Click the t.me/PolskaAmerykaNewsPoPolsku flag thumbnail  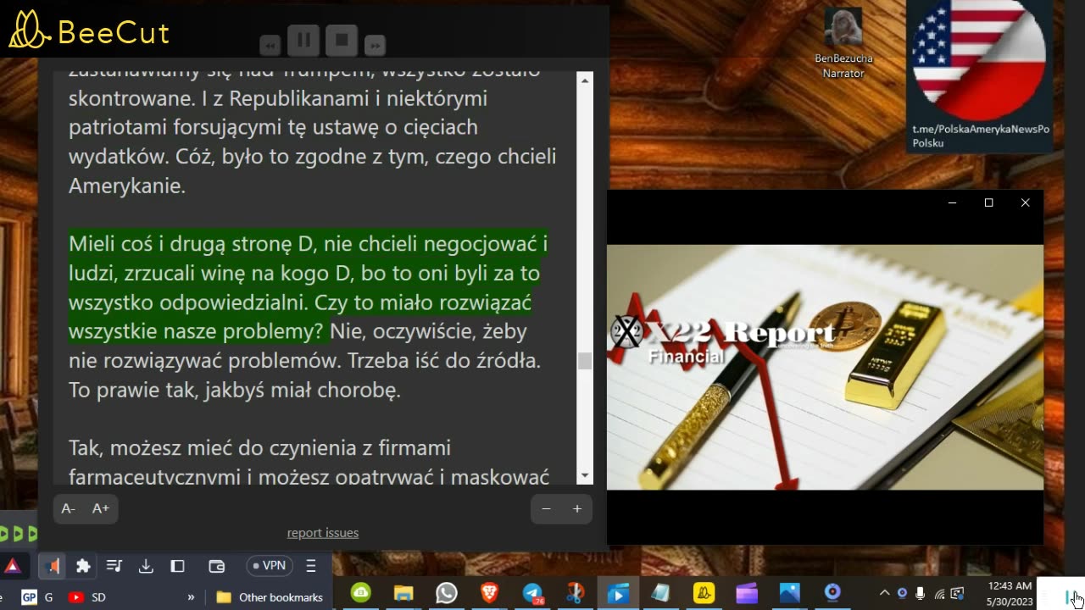[x=980, y=75]
